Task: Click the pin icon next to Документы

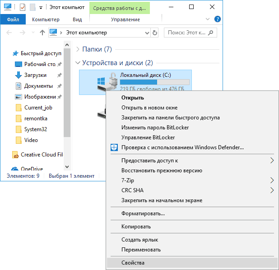Action: [x=60, y=86]
